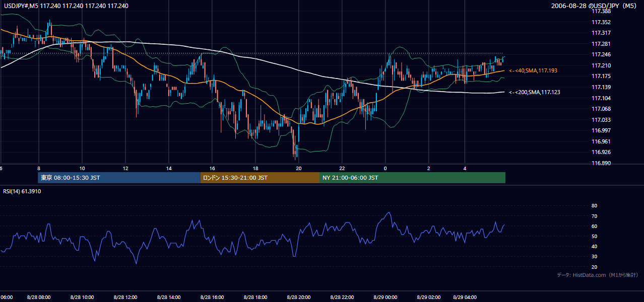Click the 8/28 18:00 bottom time label
This screenshot has height=302, width=644.
(255, 297)
